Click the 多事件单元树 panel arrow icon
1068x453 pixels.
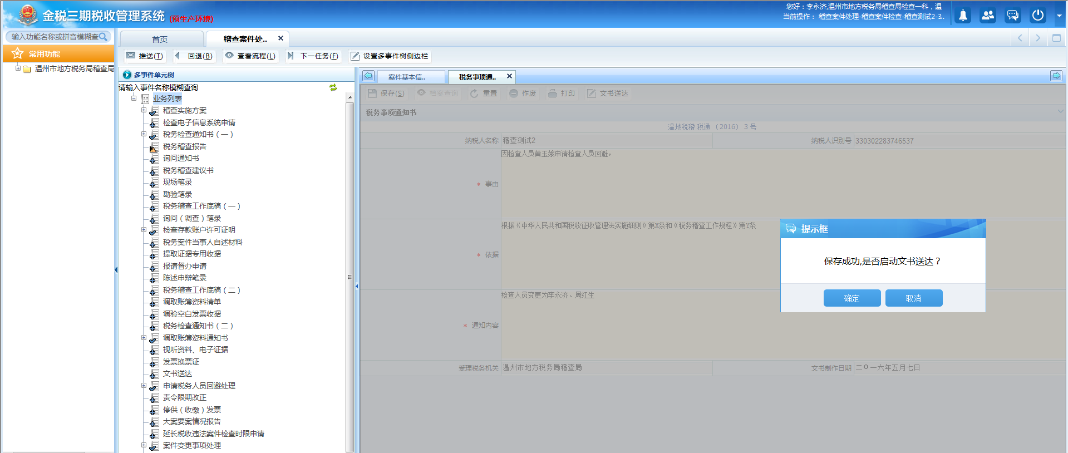pos(127,75)
